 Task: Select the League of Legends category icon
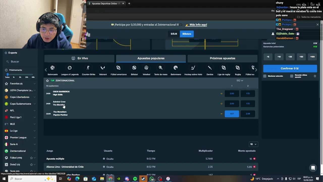pyautogui.click(x=70, y=68)
